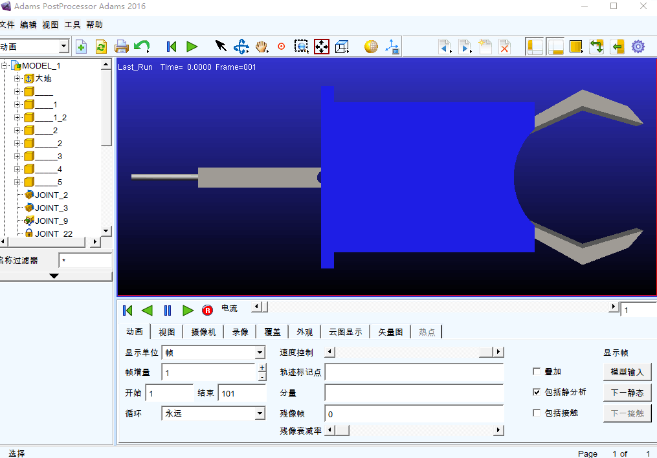Switch to the 摄像机 tab
The width and height of the screenshot is (657, 458).
[x=203, y=332]
